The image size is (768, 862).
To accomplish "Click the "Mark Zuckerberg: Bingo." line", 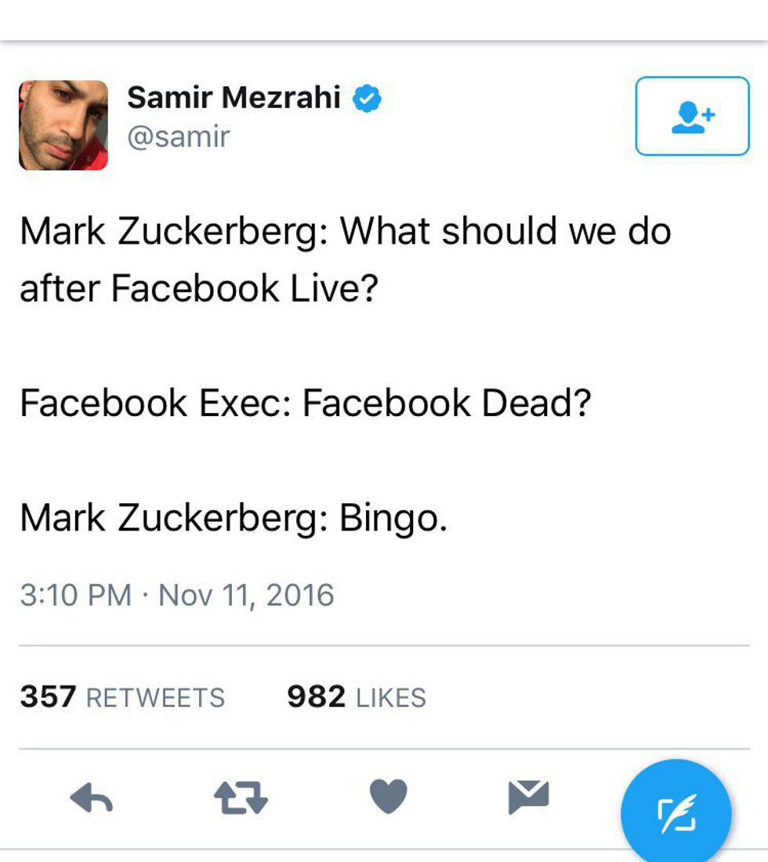I will [x=234, y=517].
